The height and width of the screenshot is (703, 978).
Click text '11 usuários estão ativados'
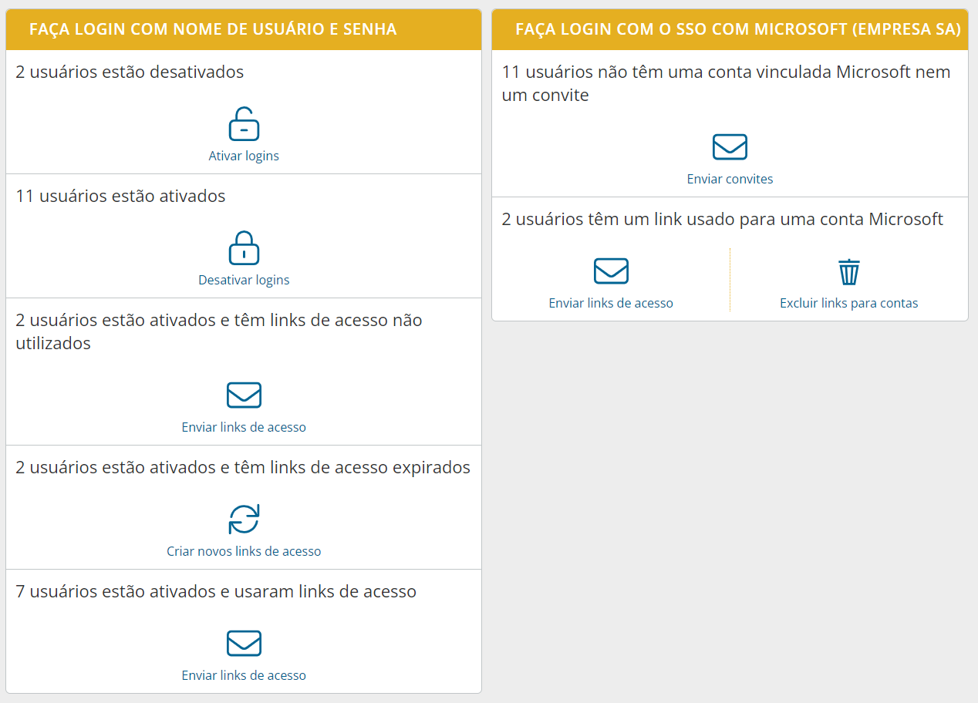click(120, 196)
